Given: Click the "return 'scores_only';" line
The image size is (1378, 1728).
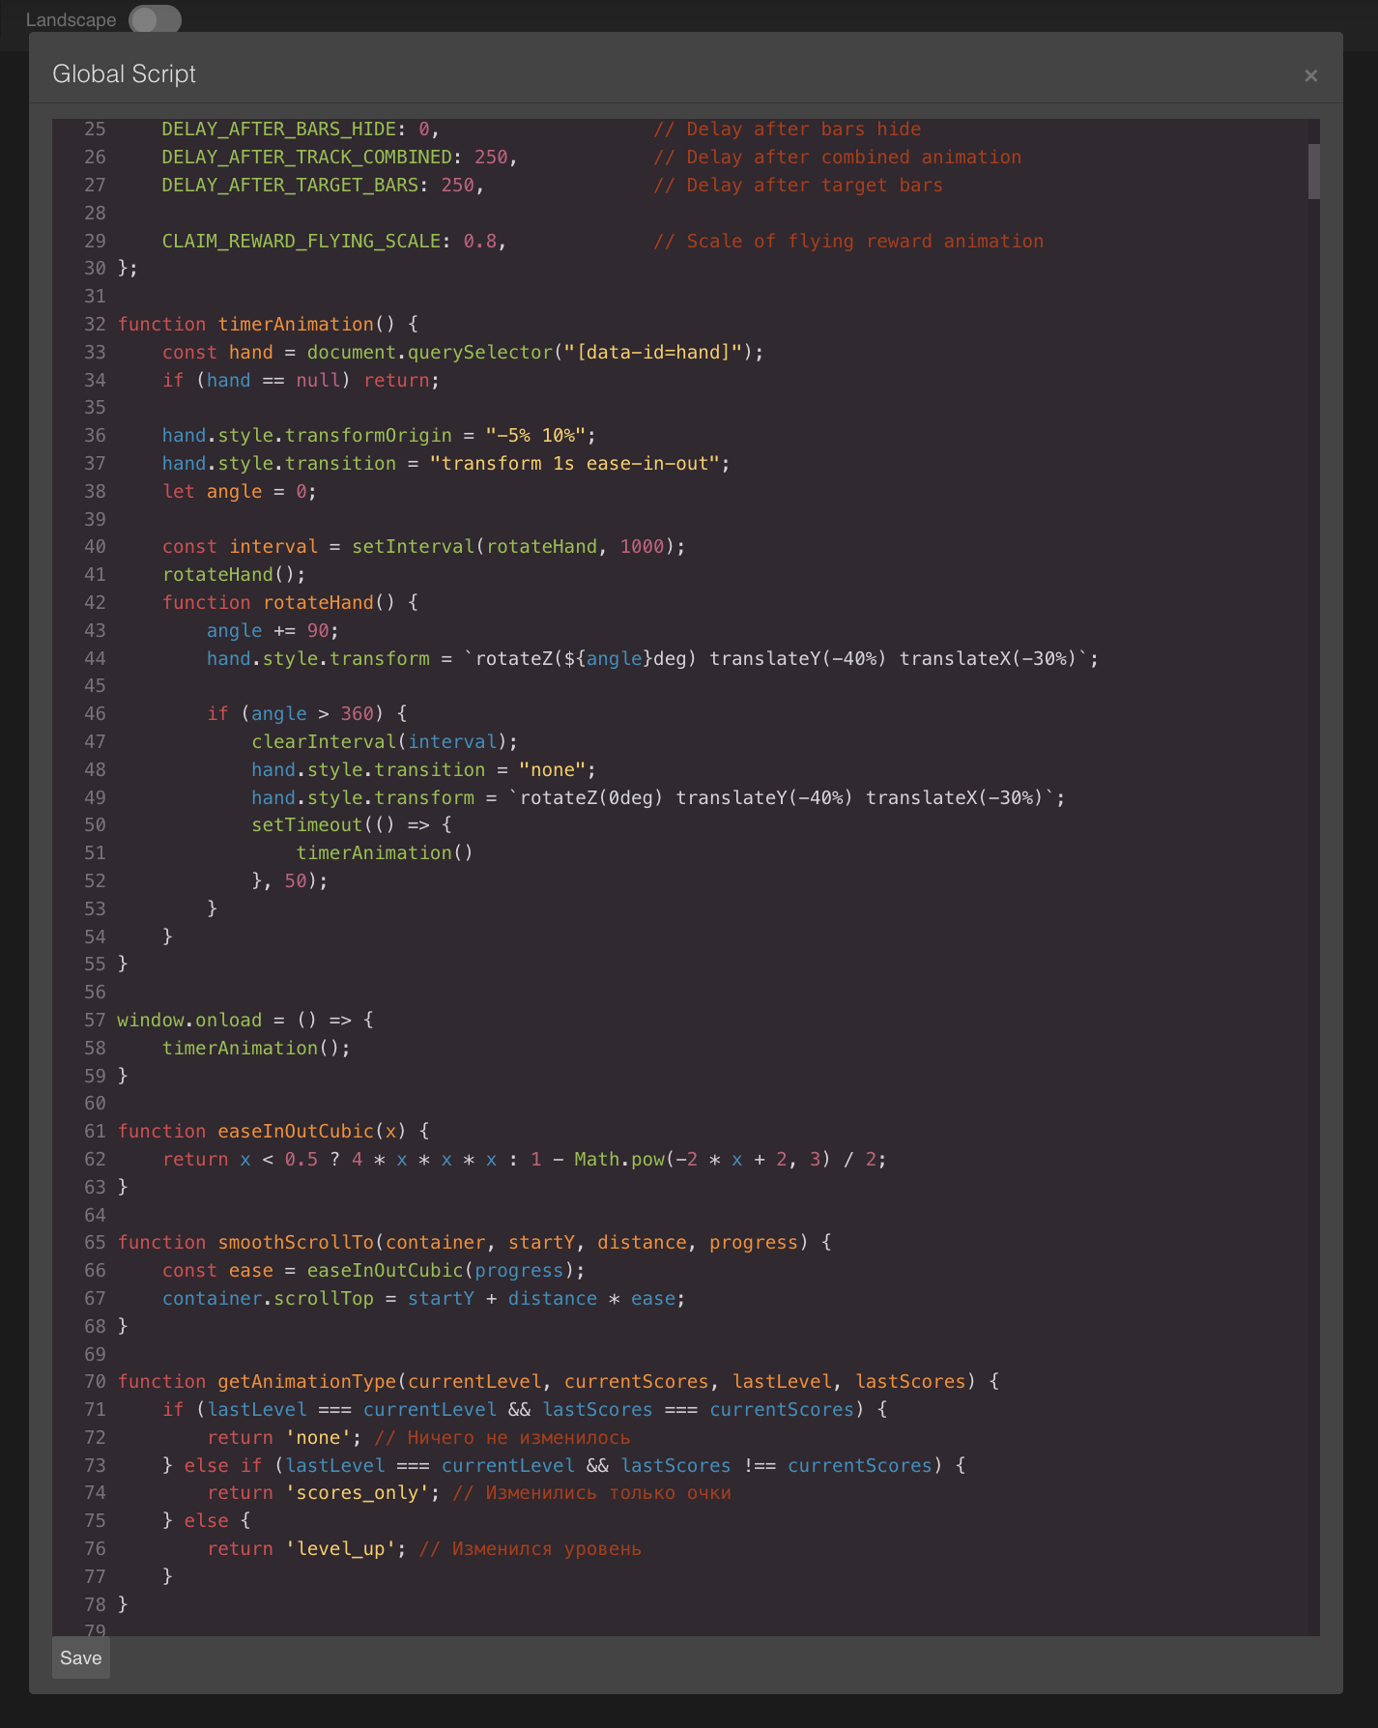Looking at the screenshot, I should [469, 1492].
